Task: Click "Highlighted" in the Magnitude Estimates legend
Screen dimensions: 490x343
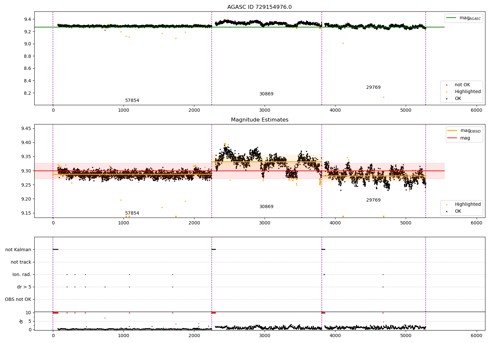Action: 468,204
